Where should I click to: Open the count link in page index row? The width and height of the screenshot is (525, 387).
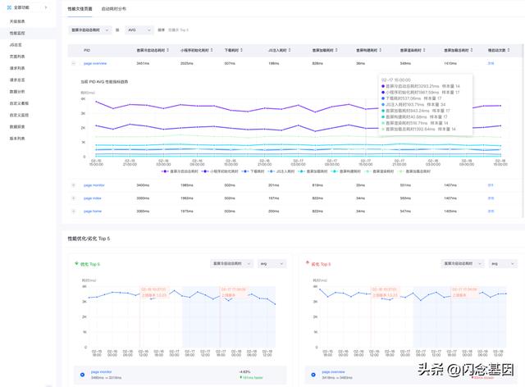[x=491, y=198]
